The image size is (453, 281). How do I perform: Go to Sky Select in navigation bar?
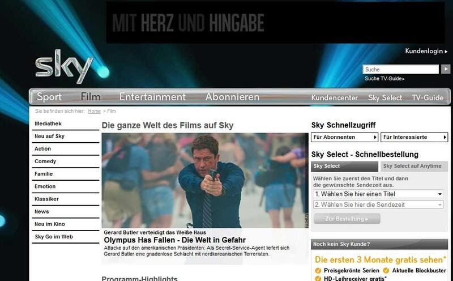(385, 97)
